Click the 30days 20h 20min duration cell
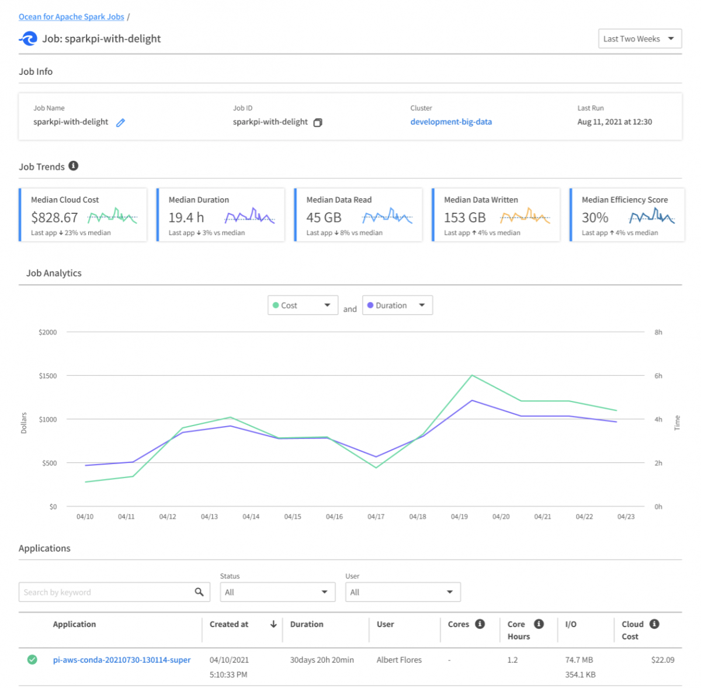Viewport: 701px width, 688px height. (322, 660)
